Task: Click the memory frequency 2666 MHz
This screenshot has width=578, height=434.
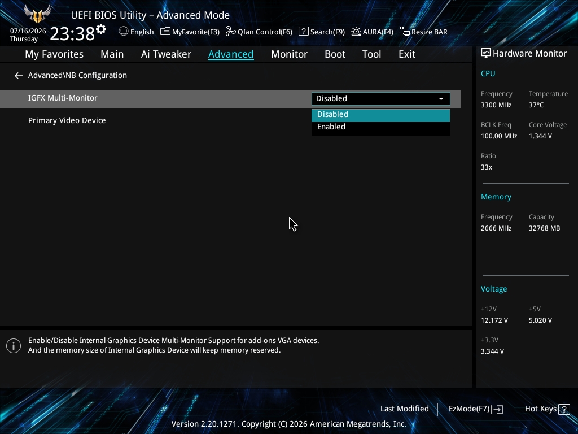Action: coord(496,228)
